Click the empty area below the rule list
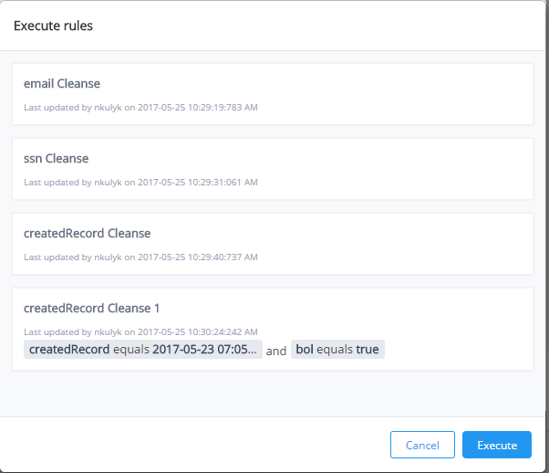Image resolution: width=549 pixels, height=473 pixels. click(273, 394)
